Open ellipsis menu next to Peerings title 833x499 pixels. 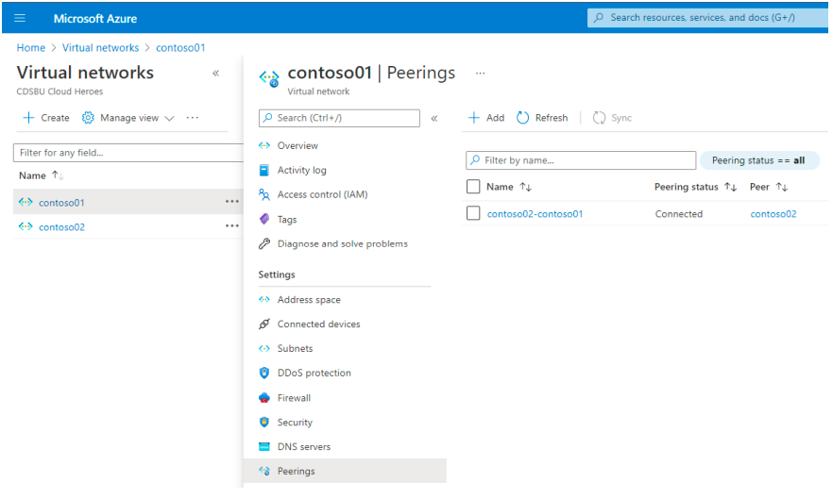(480, 74)
